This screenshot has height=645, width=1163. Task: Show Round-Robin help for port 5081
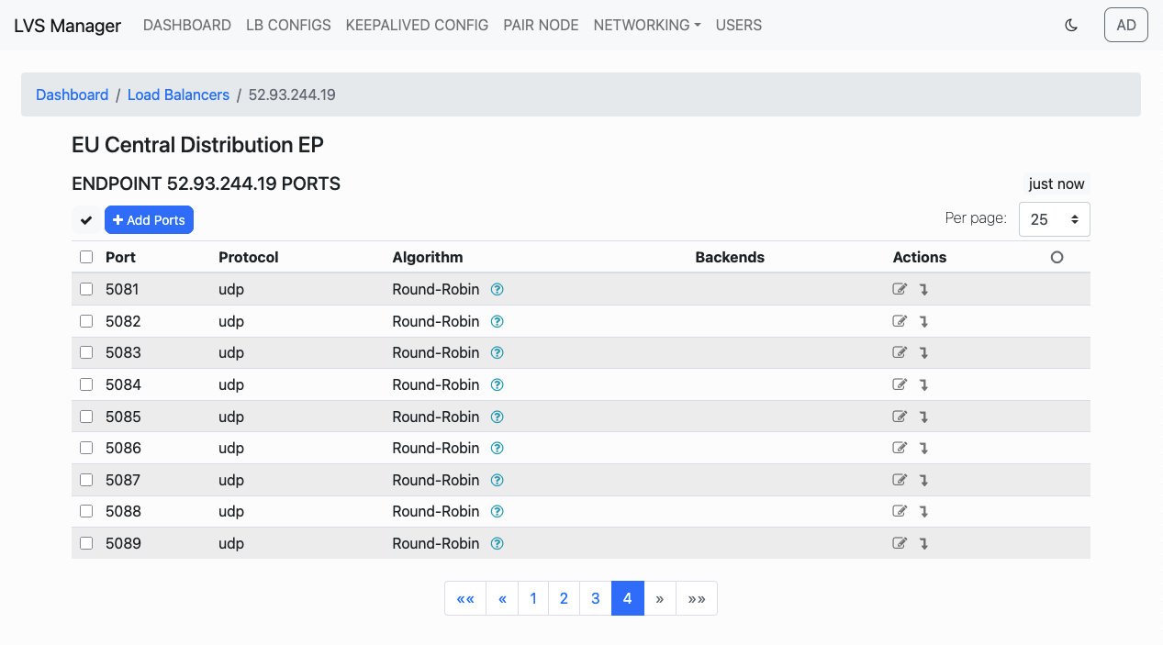click(x=498, y=289)
